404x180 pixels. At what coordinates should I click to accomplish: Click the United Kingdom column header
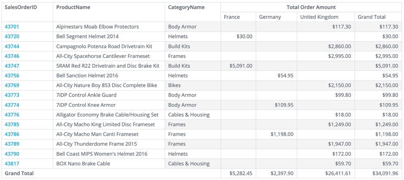pos(319,17)
